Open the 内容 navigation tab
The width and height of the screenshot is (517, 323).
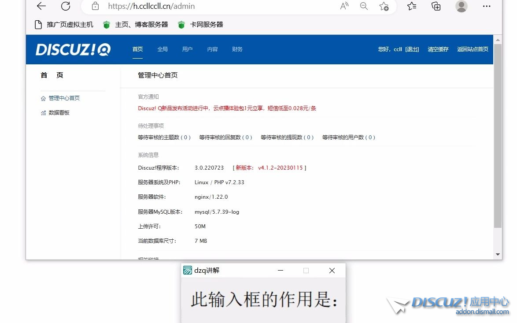pyautogui.click(x=212, y=49)
